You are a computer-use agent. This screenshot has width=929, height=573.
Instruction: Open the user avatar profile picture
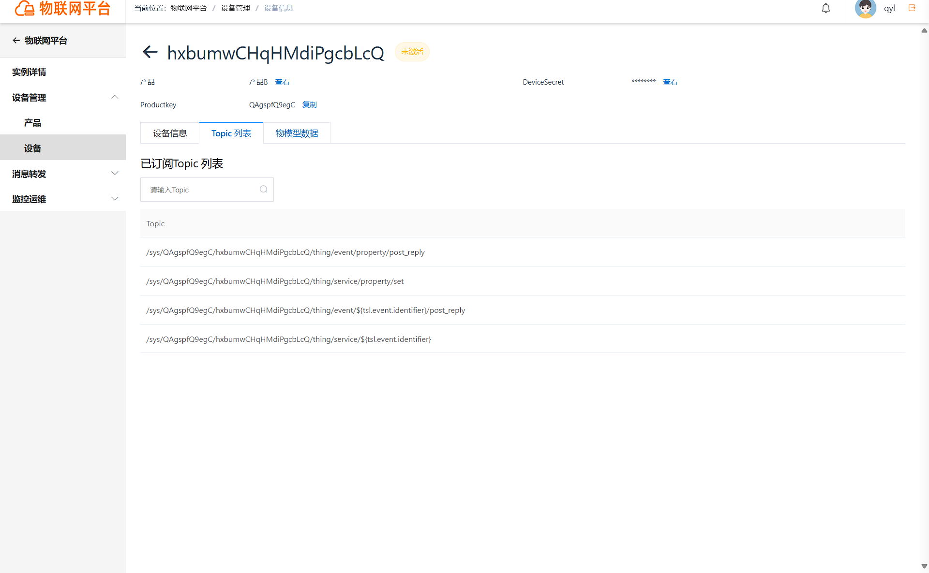(865, 8)
